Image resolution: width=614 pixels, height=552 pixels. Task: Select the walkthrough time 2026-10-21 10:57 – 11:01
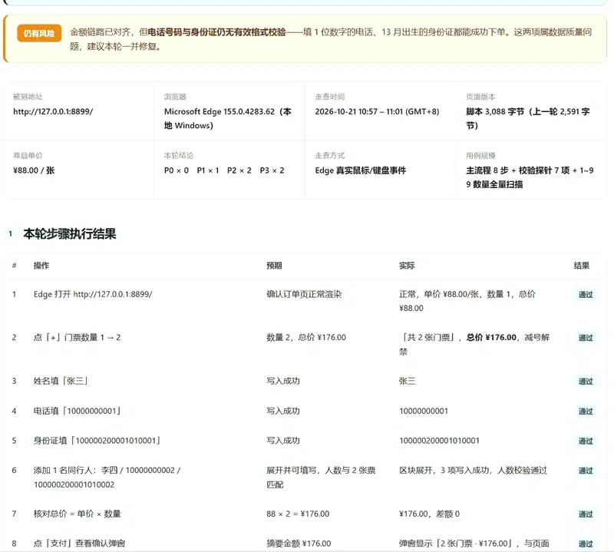coord(377,111)
